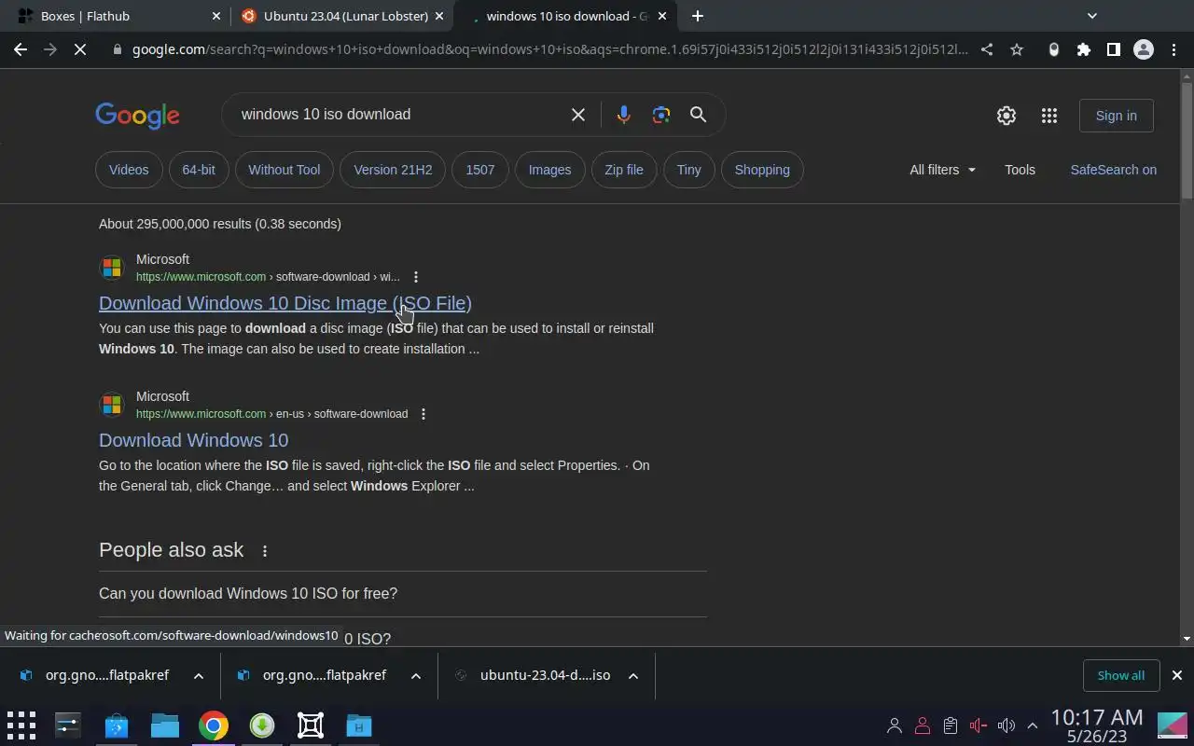Open the file manager from the taskbar
Viewport: 1194px width, 746px height.
point(164,725)
